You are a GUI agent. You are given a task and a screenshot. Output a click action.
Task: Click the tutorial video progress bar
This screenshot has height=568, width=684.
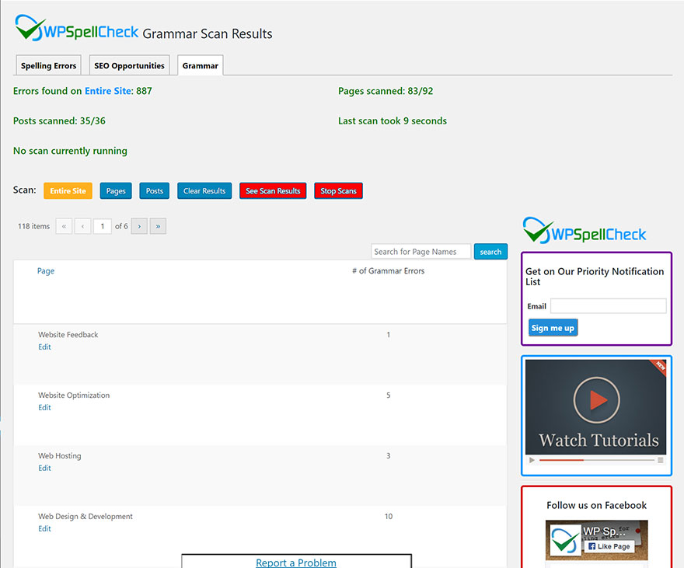coord(596,460)
